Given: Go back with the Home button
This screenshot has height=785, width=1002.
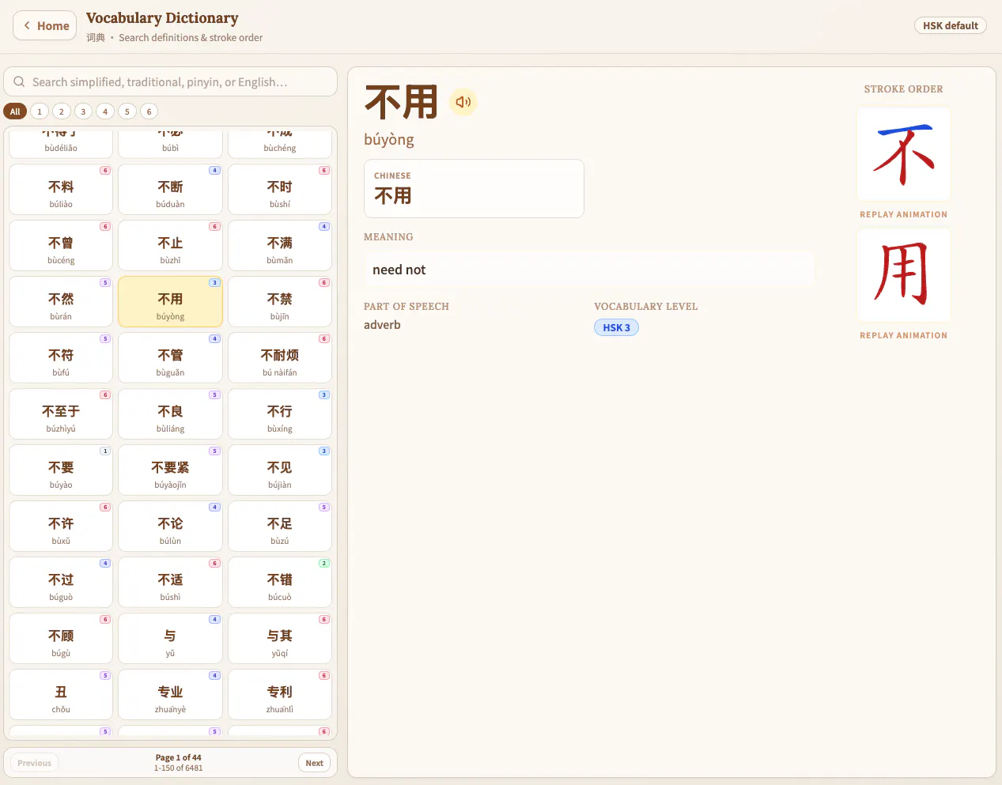Looking at the screenshot, I should pos(45,25).
